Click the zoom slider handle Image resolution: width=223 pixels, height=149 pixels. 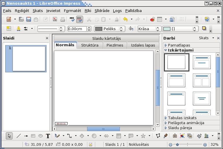(x=177, y=145)
